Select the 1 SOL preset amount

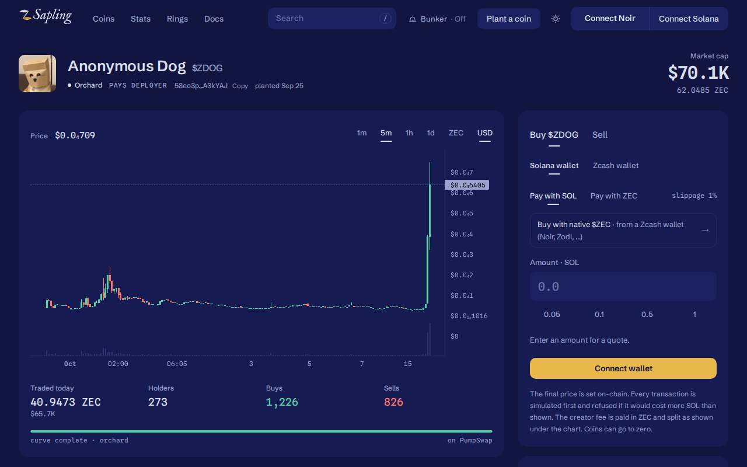pyautogui.click(x=694, y=315)
